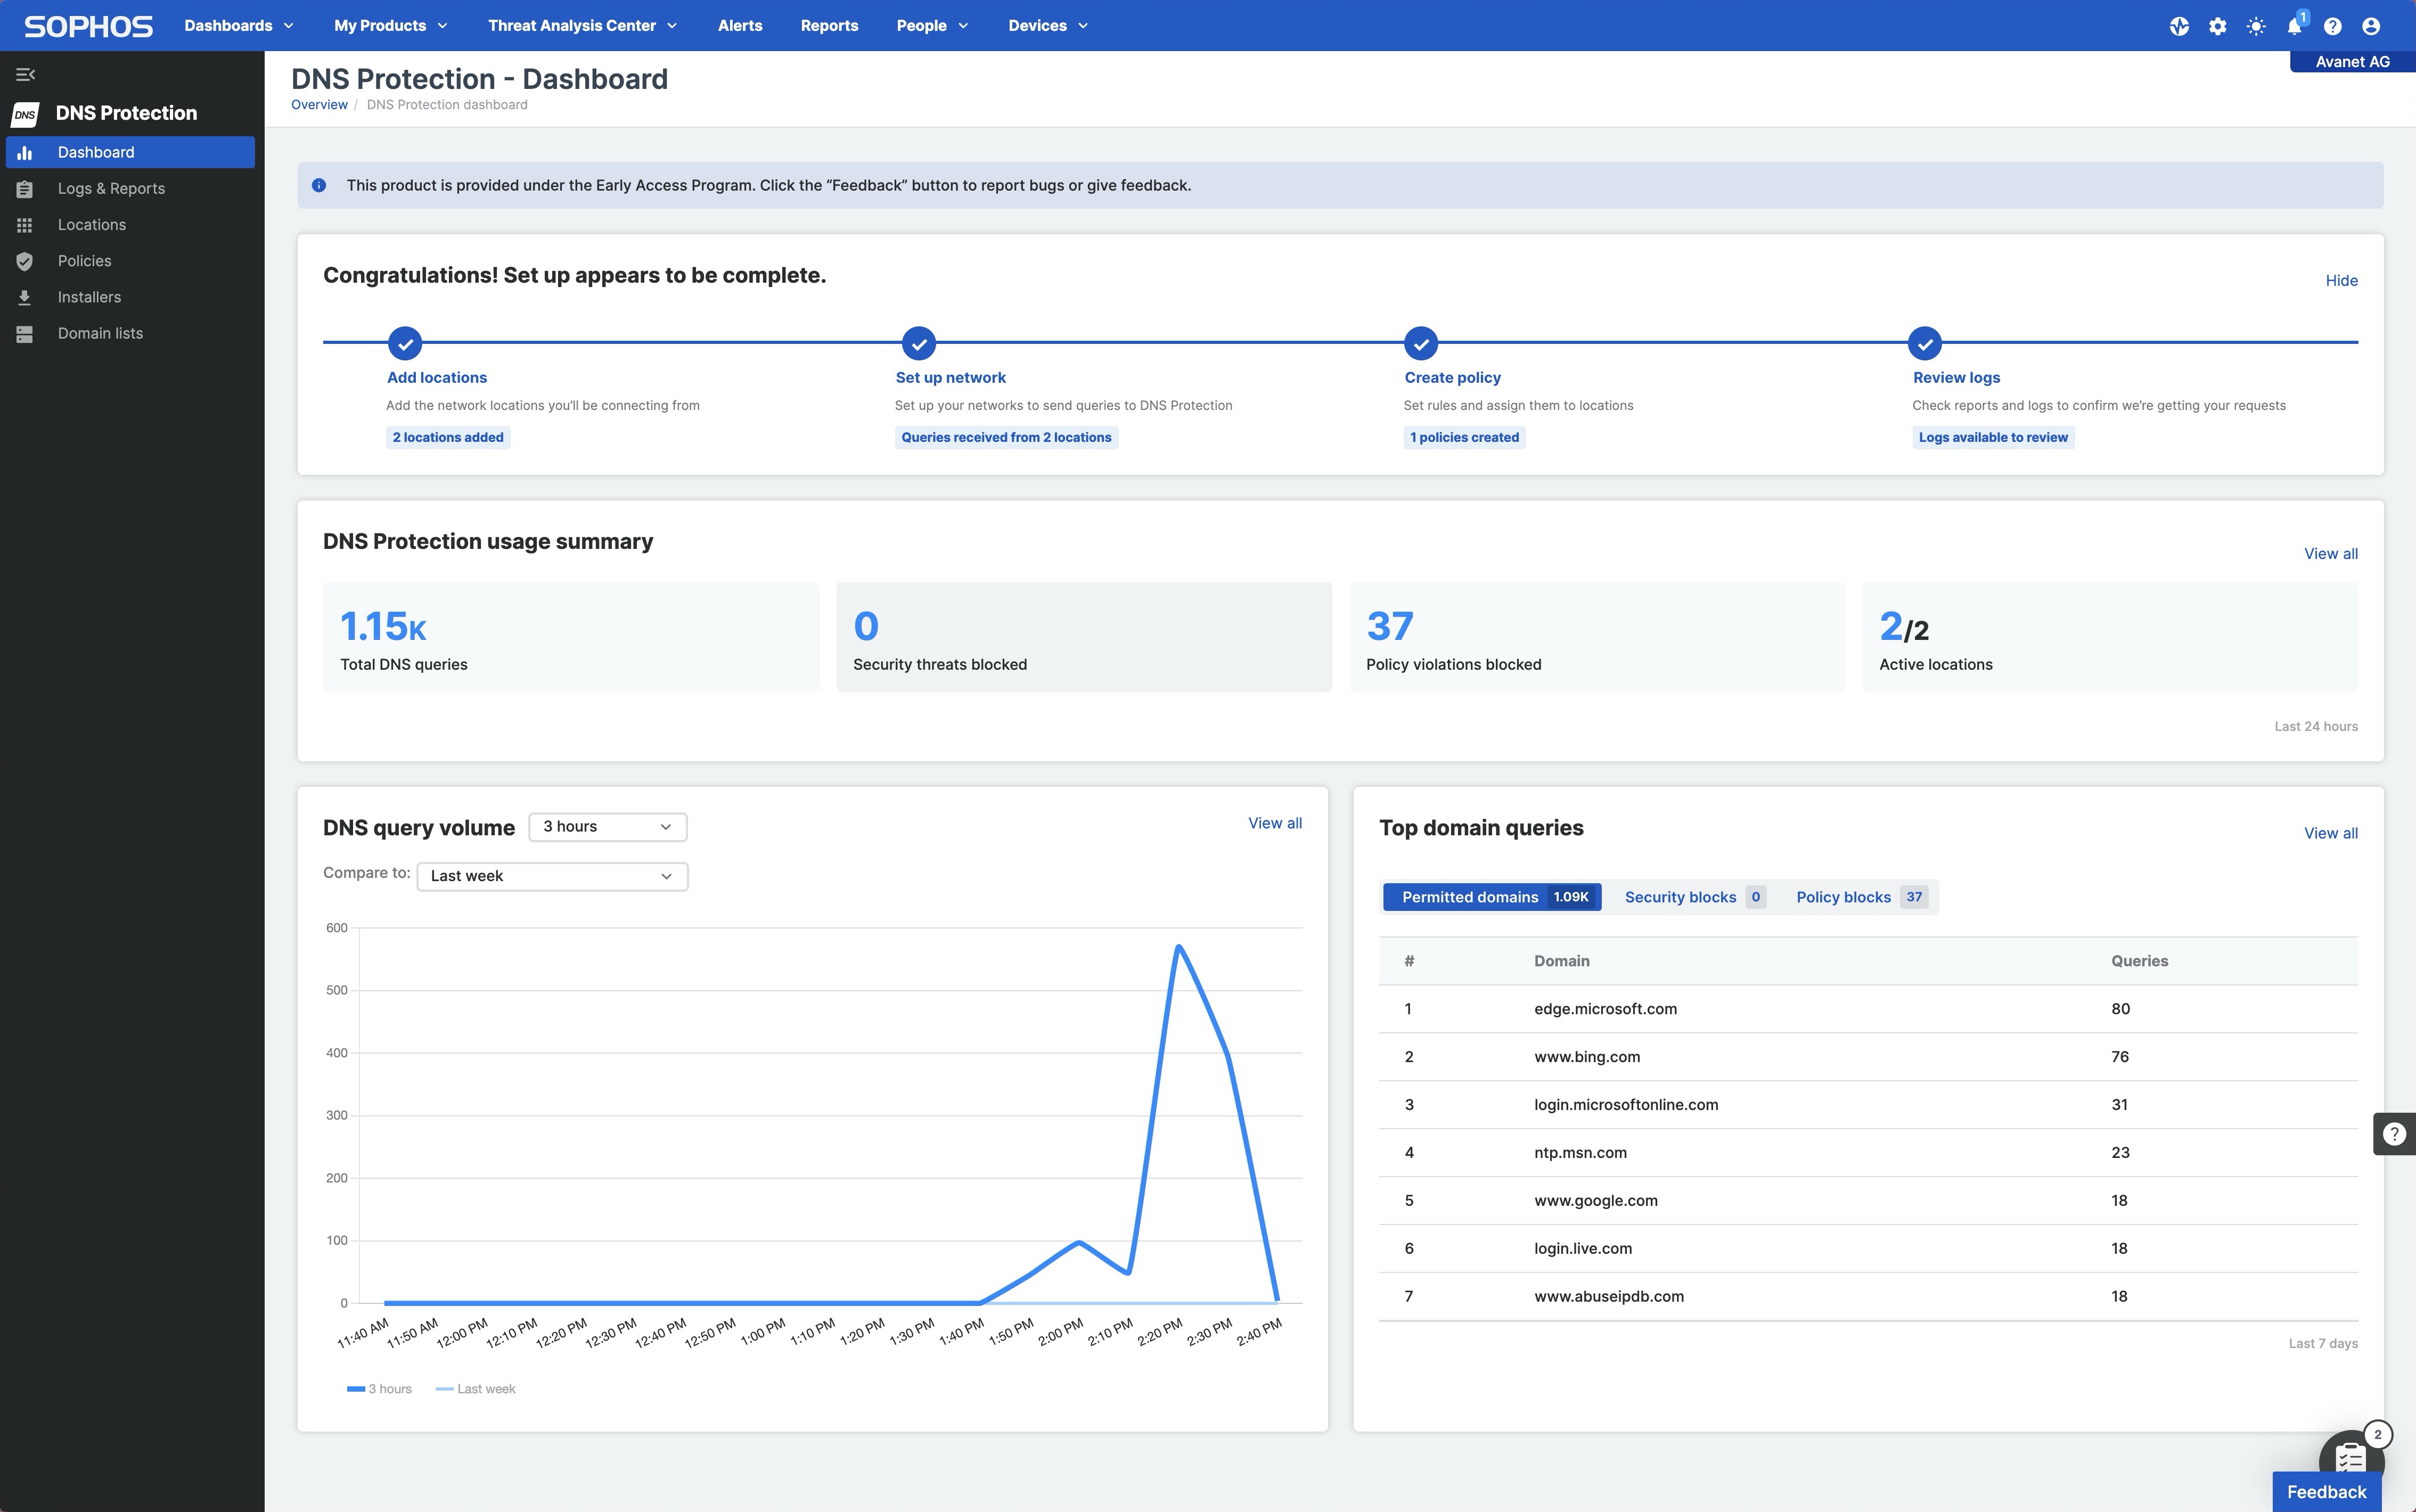2416x1512 pixels.
Task: Click the Policies shield icon
Action: (25, 261)
